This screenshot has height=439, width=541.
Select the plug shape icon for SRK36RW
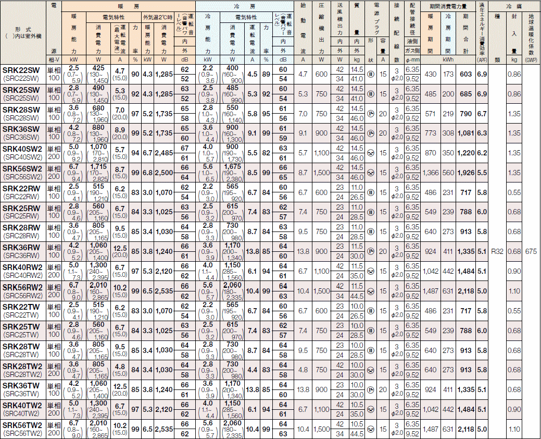[x=371, y=251]
